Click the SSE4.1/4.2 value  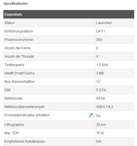tap(105, 107)
